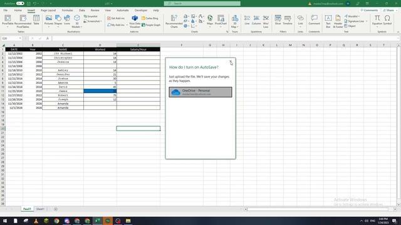Insert a Link

click(301, 21)
